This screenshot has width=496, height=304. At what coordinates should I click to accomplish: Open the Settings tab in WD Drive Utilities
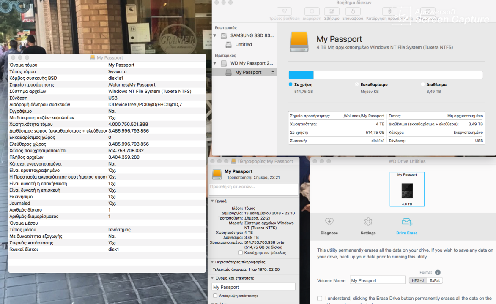pos(368,226)
